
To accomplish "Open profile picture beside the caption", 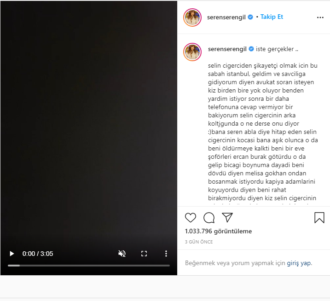I will point(192,52).
